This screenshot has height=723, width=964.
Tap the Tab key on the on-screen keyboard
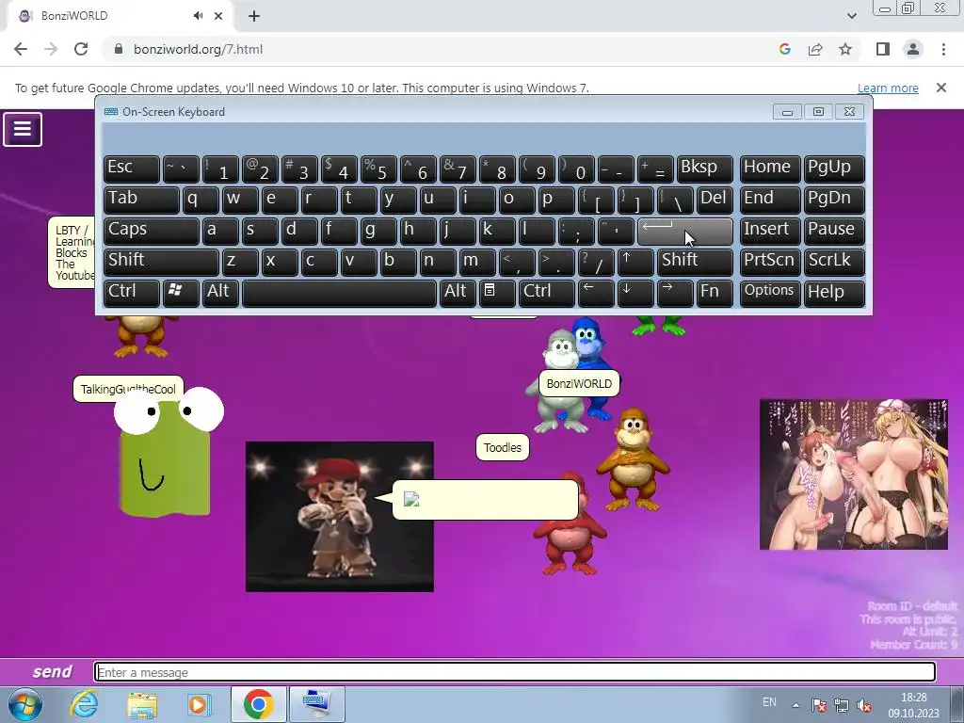click(x=141, y=200)
